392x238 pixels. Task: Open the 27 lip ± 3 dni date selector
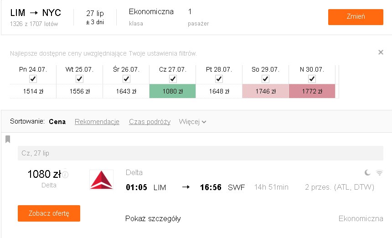pos(95,17)
